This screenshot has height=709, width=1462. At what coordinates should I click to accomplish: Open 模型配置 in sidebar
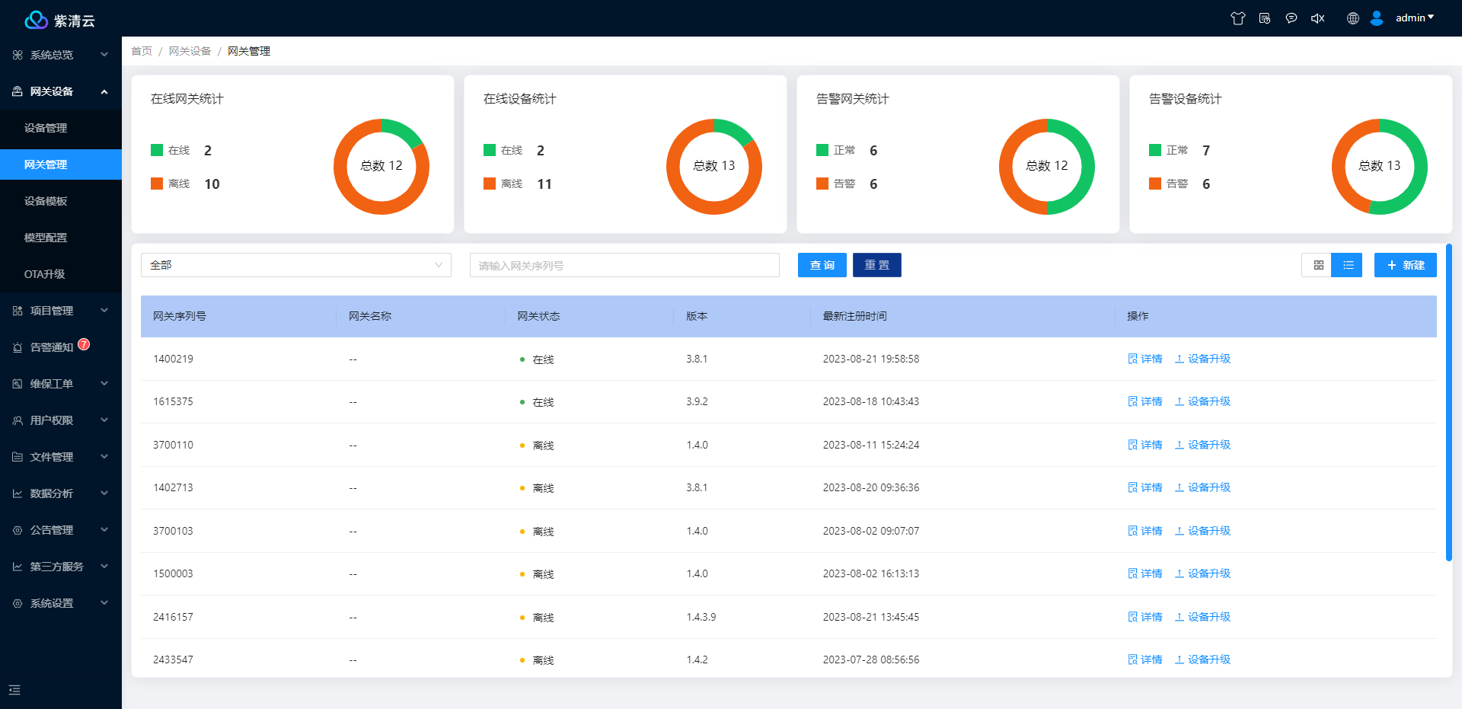[61, 238]
